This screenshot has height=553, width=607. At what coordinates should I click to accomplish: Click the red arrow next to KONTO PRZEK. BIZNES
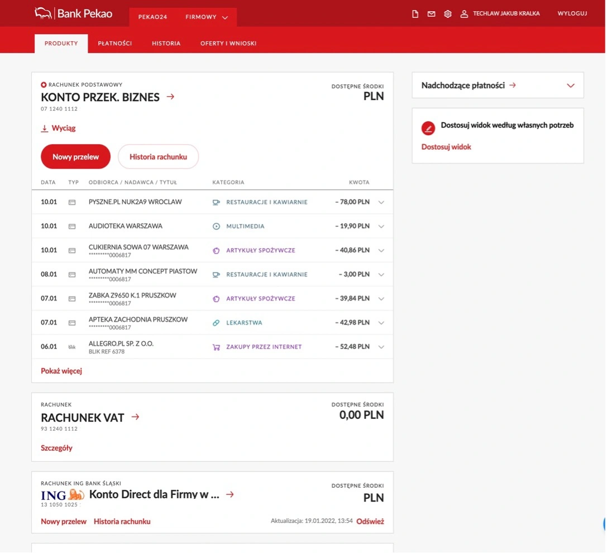point(170,97)
